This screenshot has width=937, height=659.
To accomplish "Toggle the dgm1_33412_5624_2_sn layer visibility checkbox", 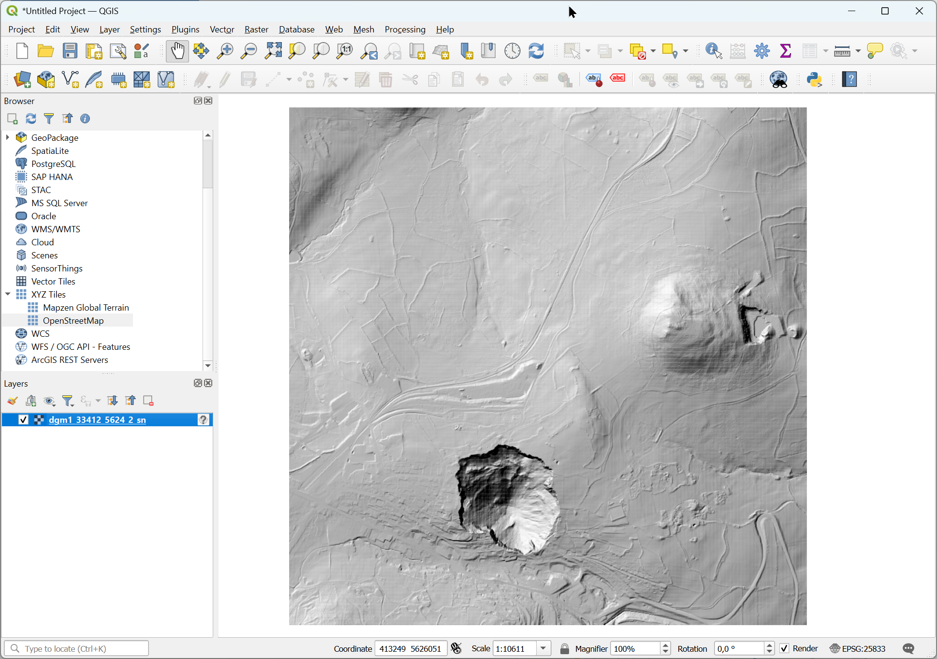I will pyautogui.click(x=23, y=419).
